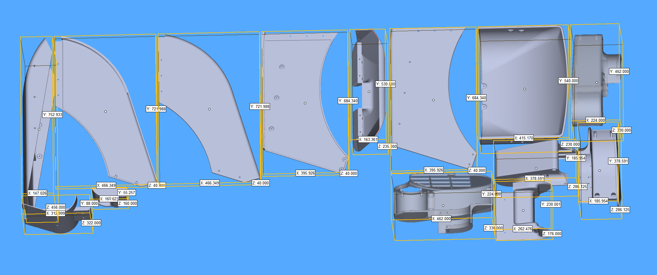Click the Y: 752.933 dimension label
Screen dimensions: 657x275
52,115
